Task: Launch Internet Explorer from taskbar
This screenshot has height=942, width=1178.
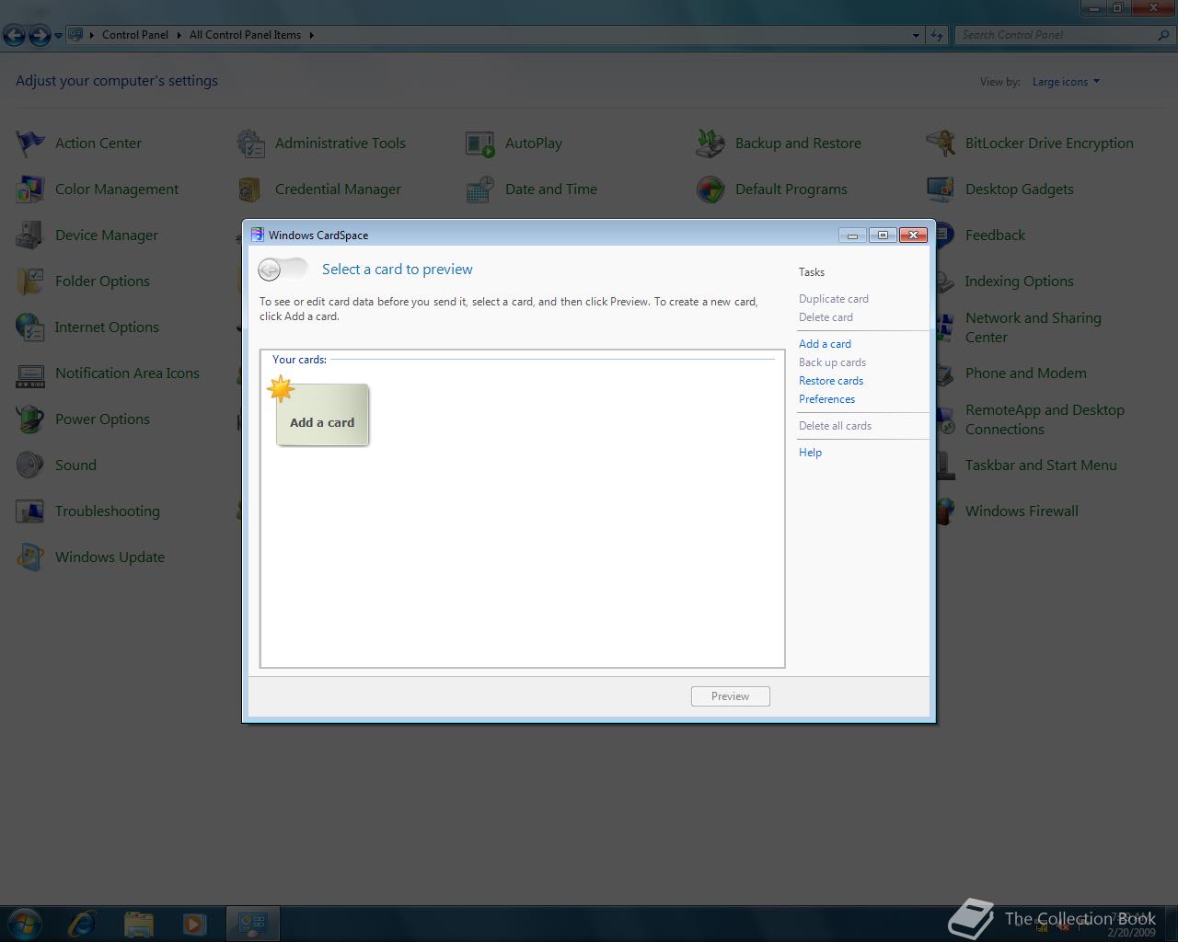Action: [x=82, y=924]
